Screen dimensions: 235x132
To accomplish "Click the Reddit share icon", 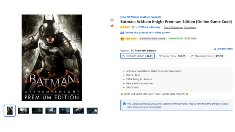I will pos(112,26).
